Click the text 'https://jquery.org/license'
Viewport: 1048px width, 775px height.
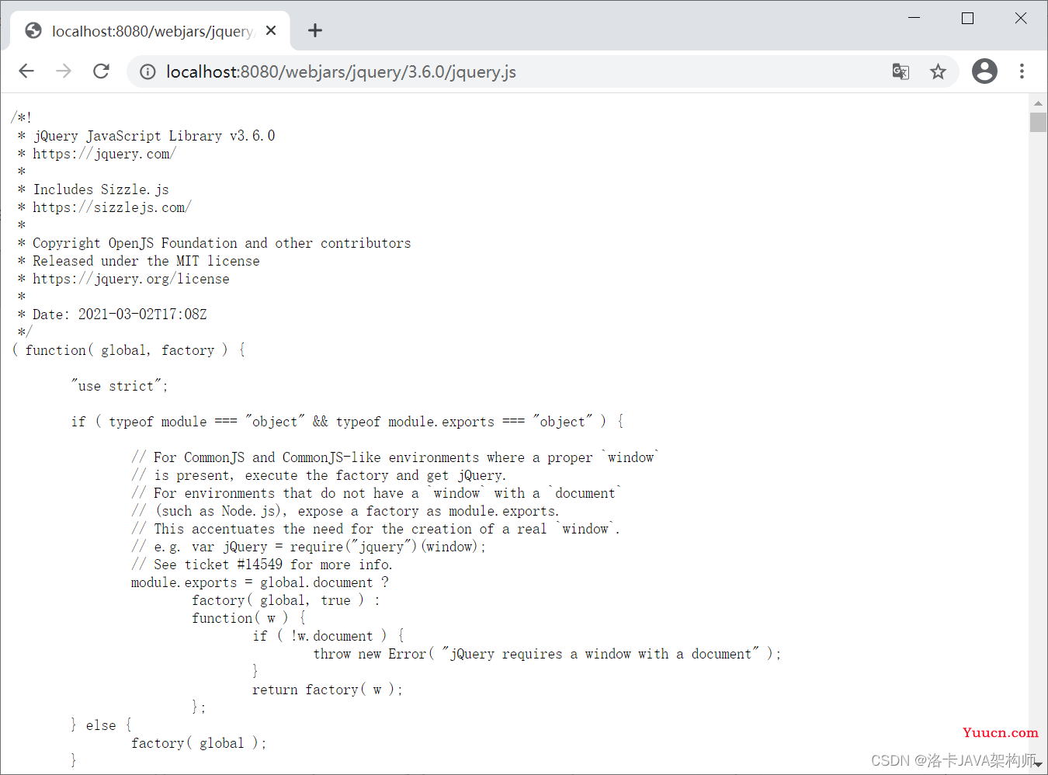[x=130, y=279]
